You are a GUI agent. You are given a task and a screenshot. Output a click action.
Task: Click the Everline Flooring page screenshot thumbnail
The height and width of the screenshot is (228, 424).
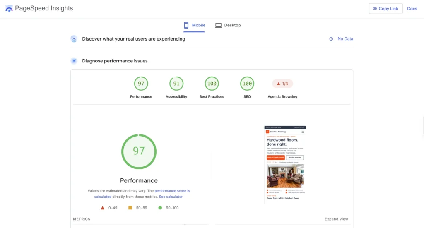285,165
